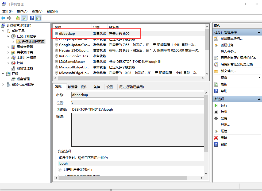Click the 事件查看器 tree icon
This screenshot has width=262, height=191.
click(x=13, y=47)
